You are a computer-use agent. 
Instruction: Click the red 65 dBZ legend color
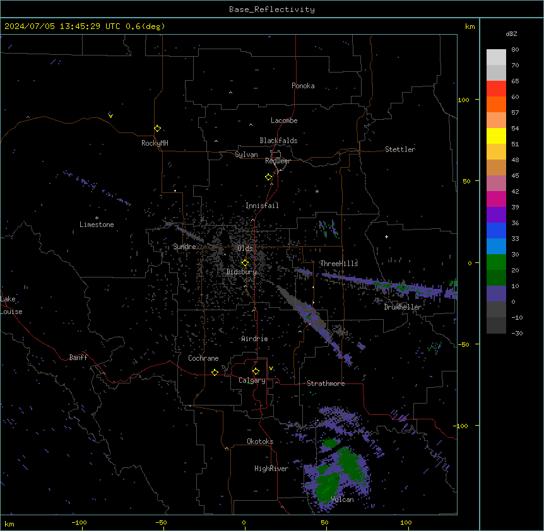click(x=496, y=89)
